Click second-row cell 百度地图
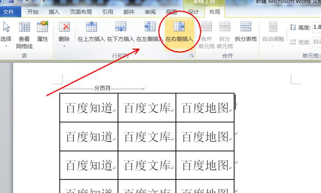The width and height of the screenshot is (321, 193). coord(205,136)
